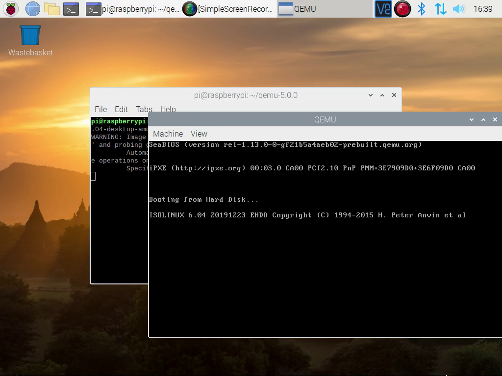502x376 pixels.
Task: Maximize the QEMU window
Action: (x=483, y=119)
